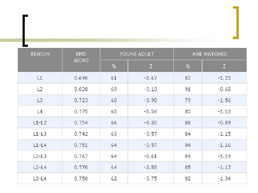Click the 0.770 BMD cell for L2-L4
This screenshot has width=258, height=193.
(x=81, y=167)
